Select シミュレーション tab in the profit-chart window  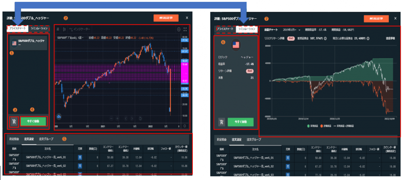point(247,29)
